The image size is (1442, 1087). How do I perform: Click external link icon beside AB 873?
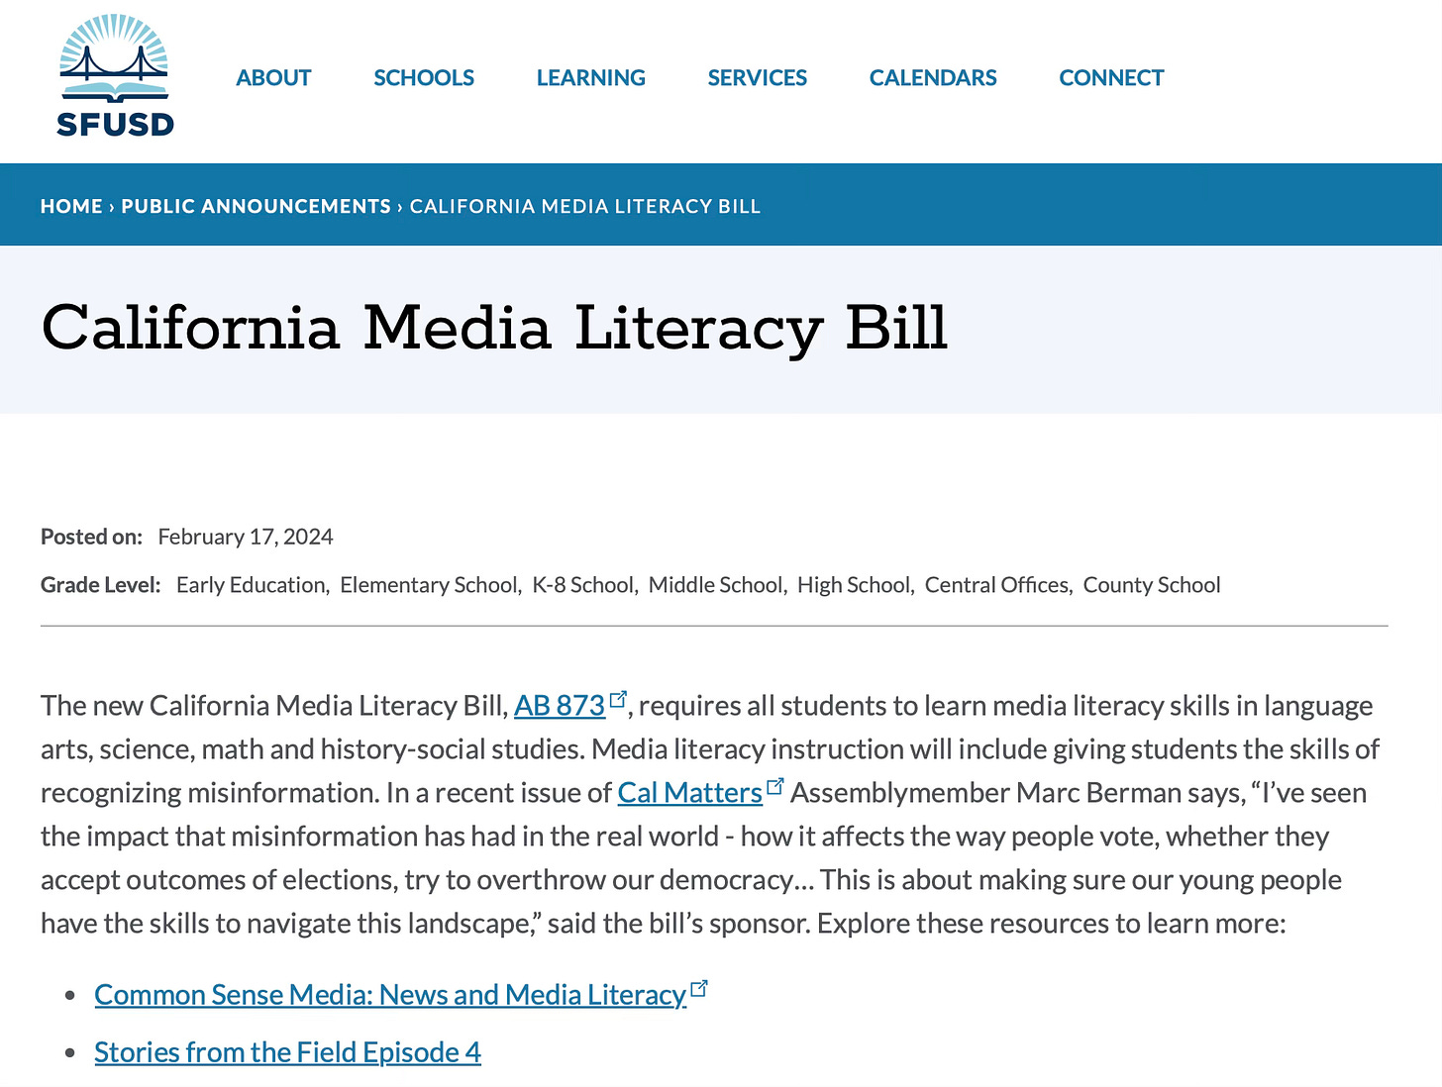(x=618, y=699)
